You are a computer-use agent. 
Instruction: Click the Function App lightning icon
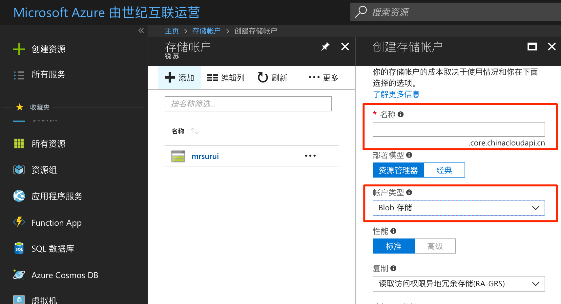19,222
